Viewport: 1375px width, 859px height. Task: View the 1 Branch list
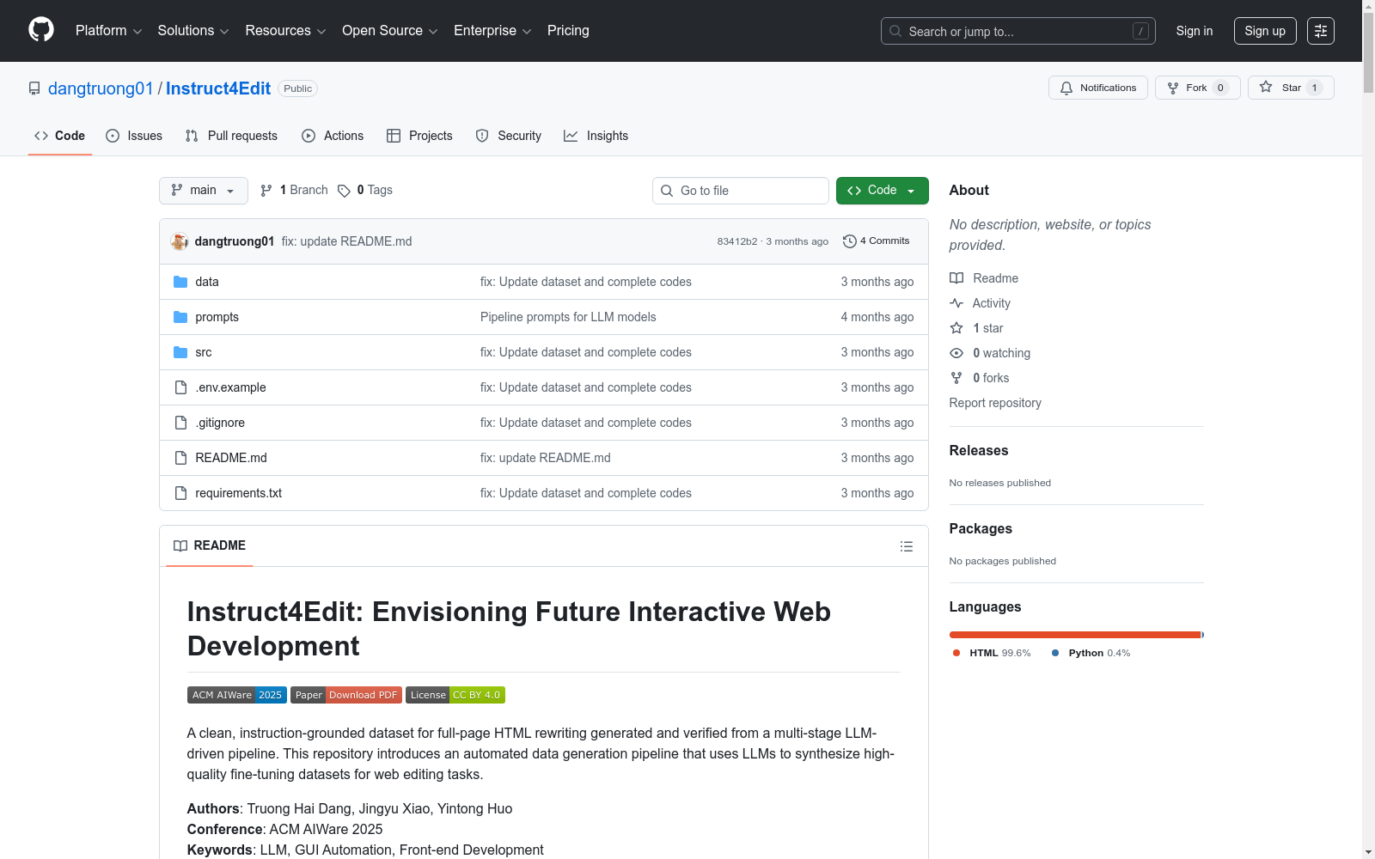[x=294, y=190]
